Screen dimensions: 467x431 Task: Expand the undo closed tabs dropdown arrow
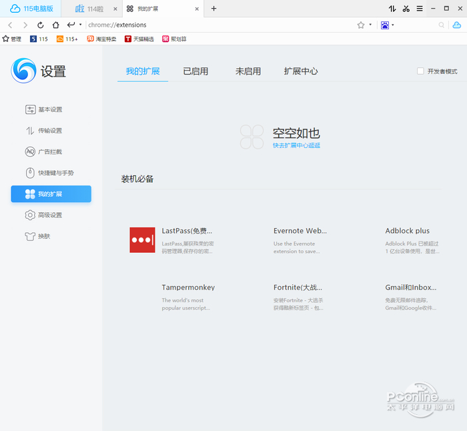pos(81,25)
